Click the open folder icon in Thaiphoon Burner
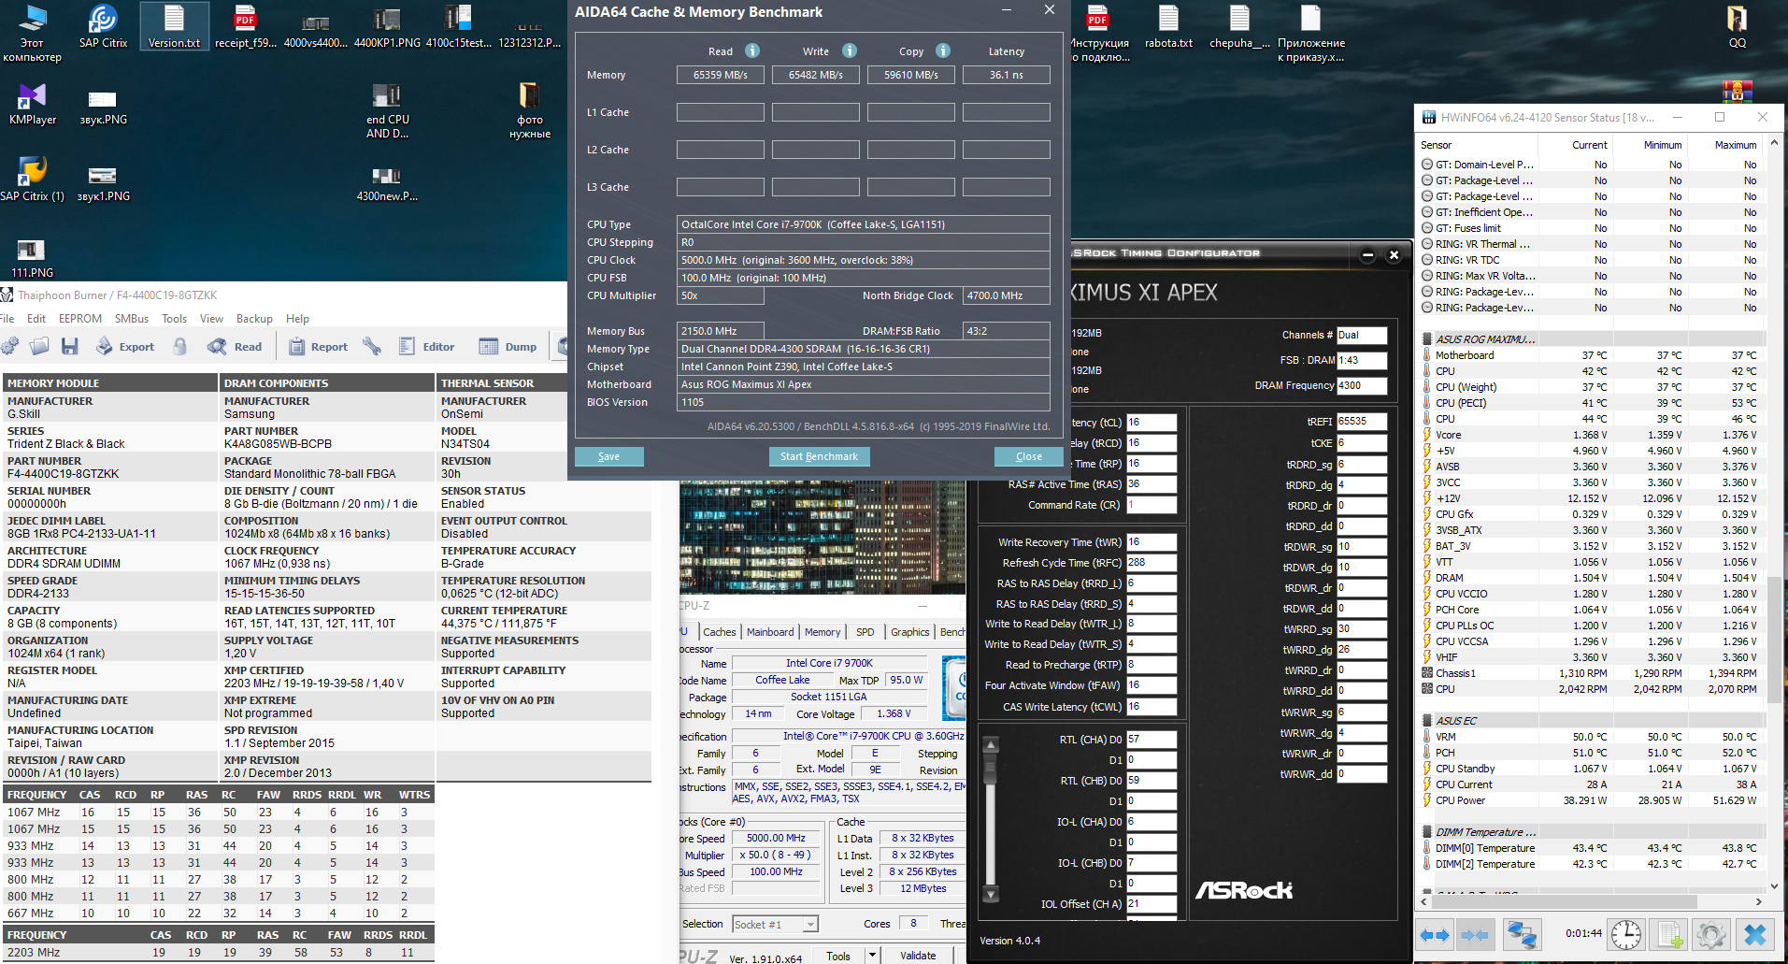 [39, 347]
